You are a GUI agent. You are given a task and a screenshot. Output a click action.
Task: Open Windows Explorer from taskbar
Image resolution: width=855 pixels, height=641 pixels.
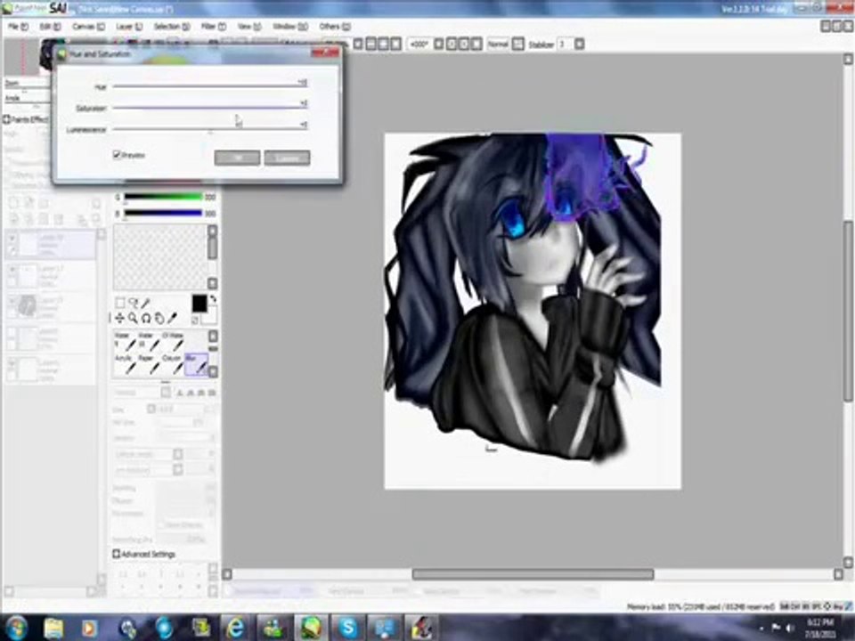54,628
